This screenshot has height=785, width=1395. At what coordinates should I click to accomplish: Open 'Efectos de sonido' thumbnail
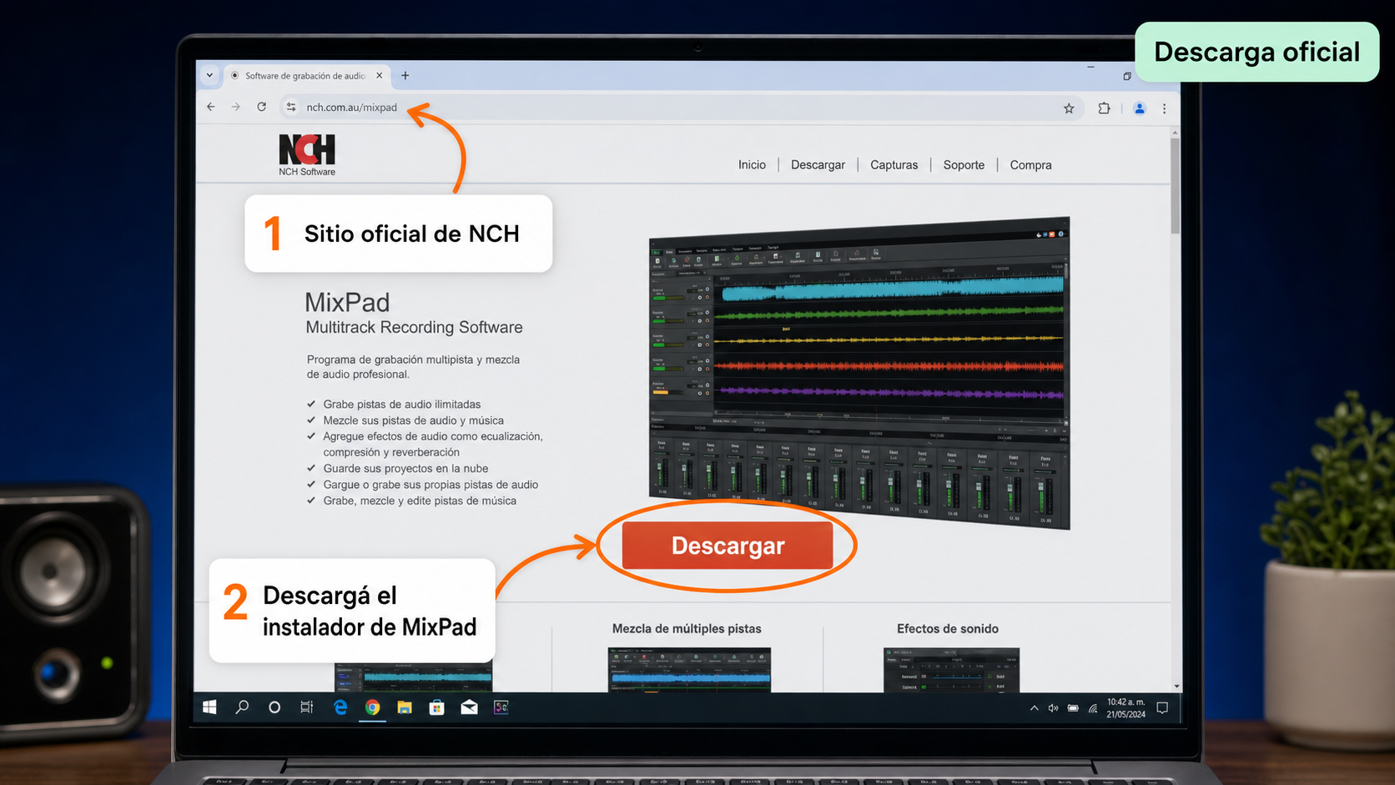click(951, 670)
